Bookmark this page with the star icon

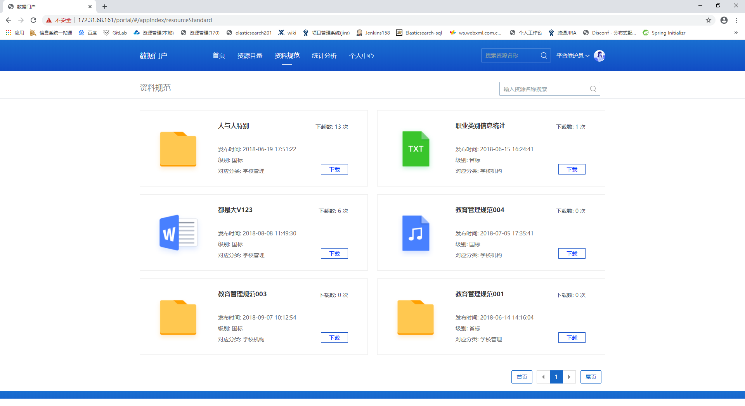pyautogui.click(x=709, y=20)
